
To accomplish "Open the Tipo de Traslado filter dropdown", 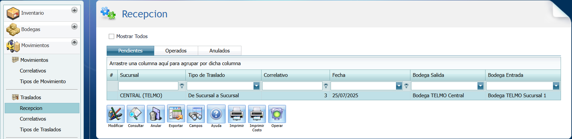I will coord(256,86).
